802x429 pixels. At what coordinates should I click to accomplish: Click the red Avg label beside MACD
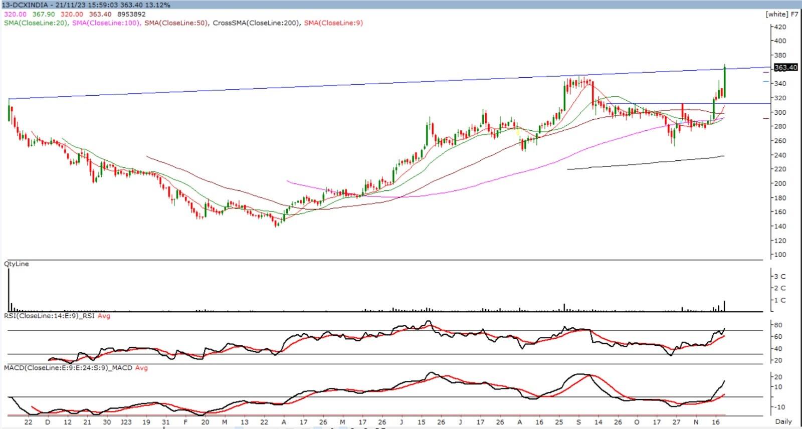[141, 368]
